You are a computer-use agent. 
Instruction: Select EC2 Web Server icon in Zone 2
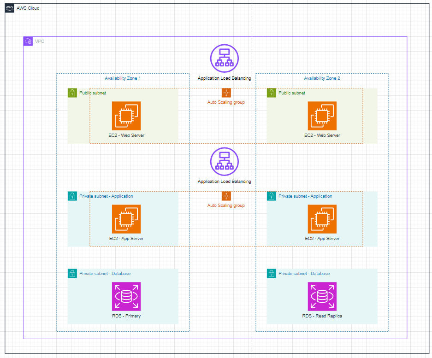coord(322,116)
